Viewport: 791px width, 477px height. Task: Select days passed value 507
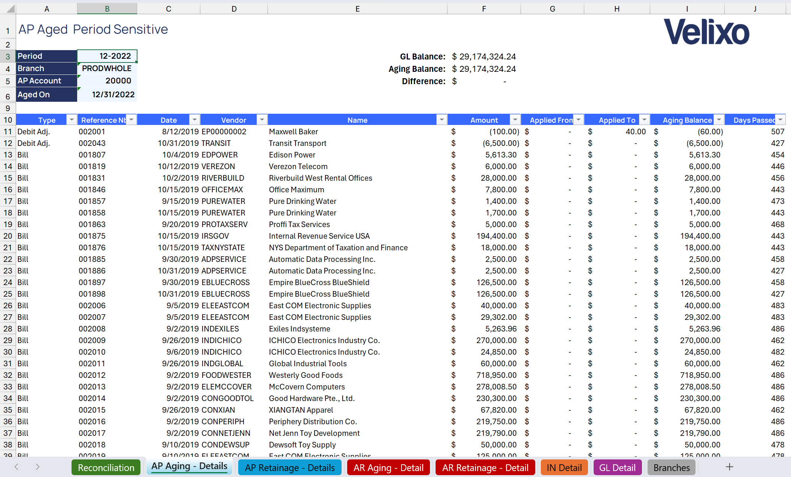click(x=778, y=132)
